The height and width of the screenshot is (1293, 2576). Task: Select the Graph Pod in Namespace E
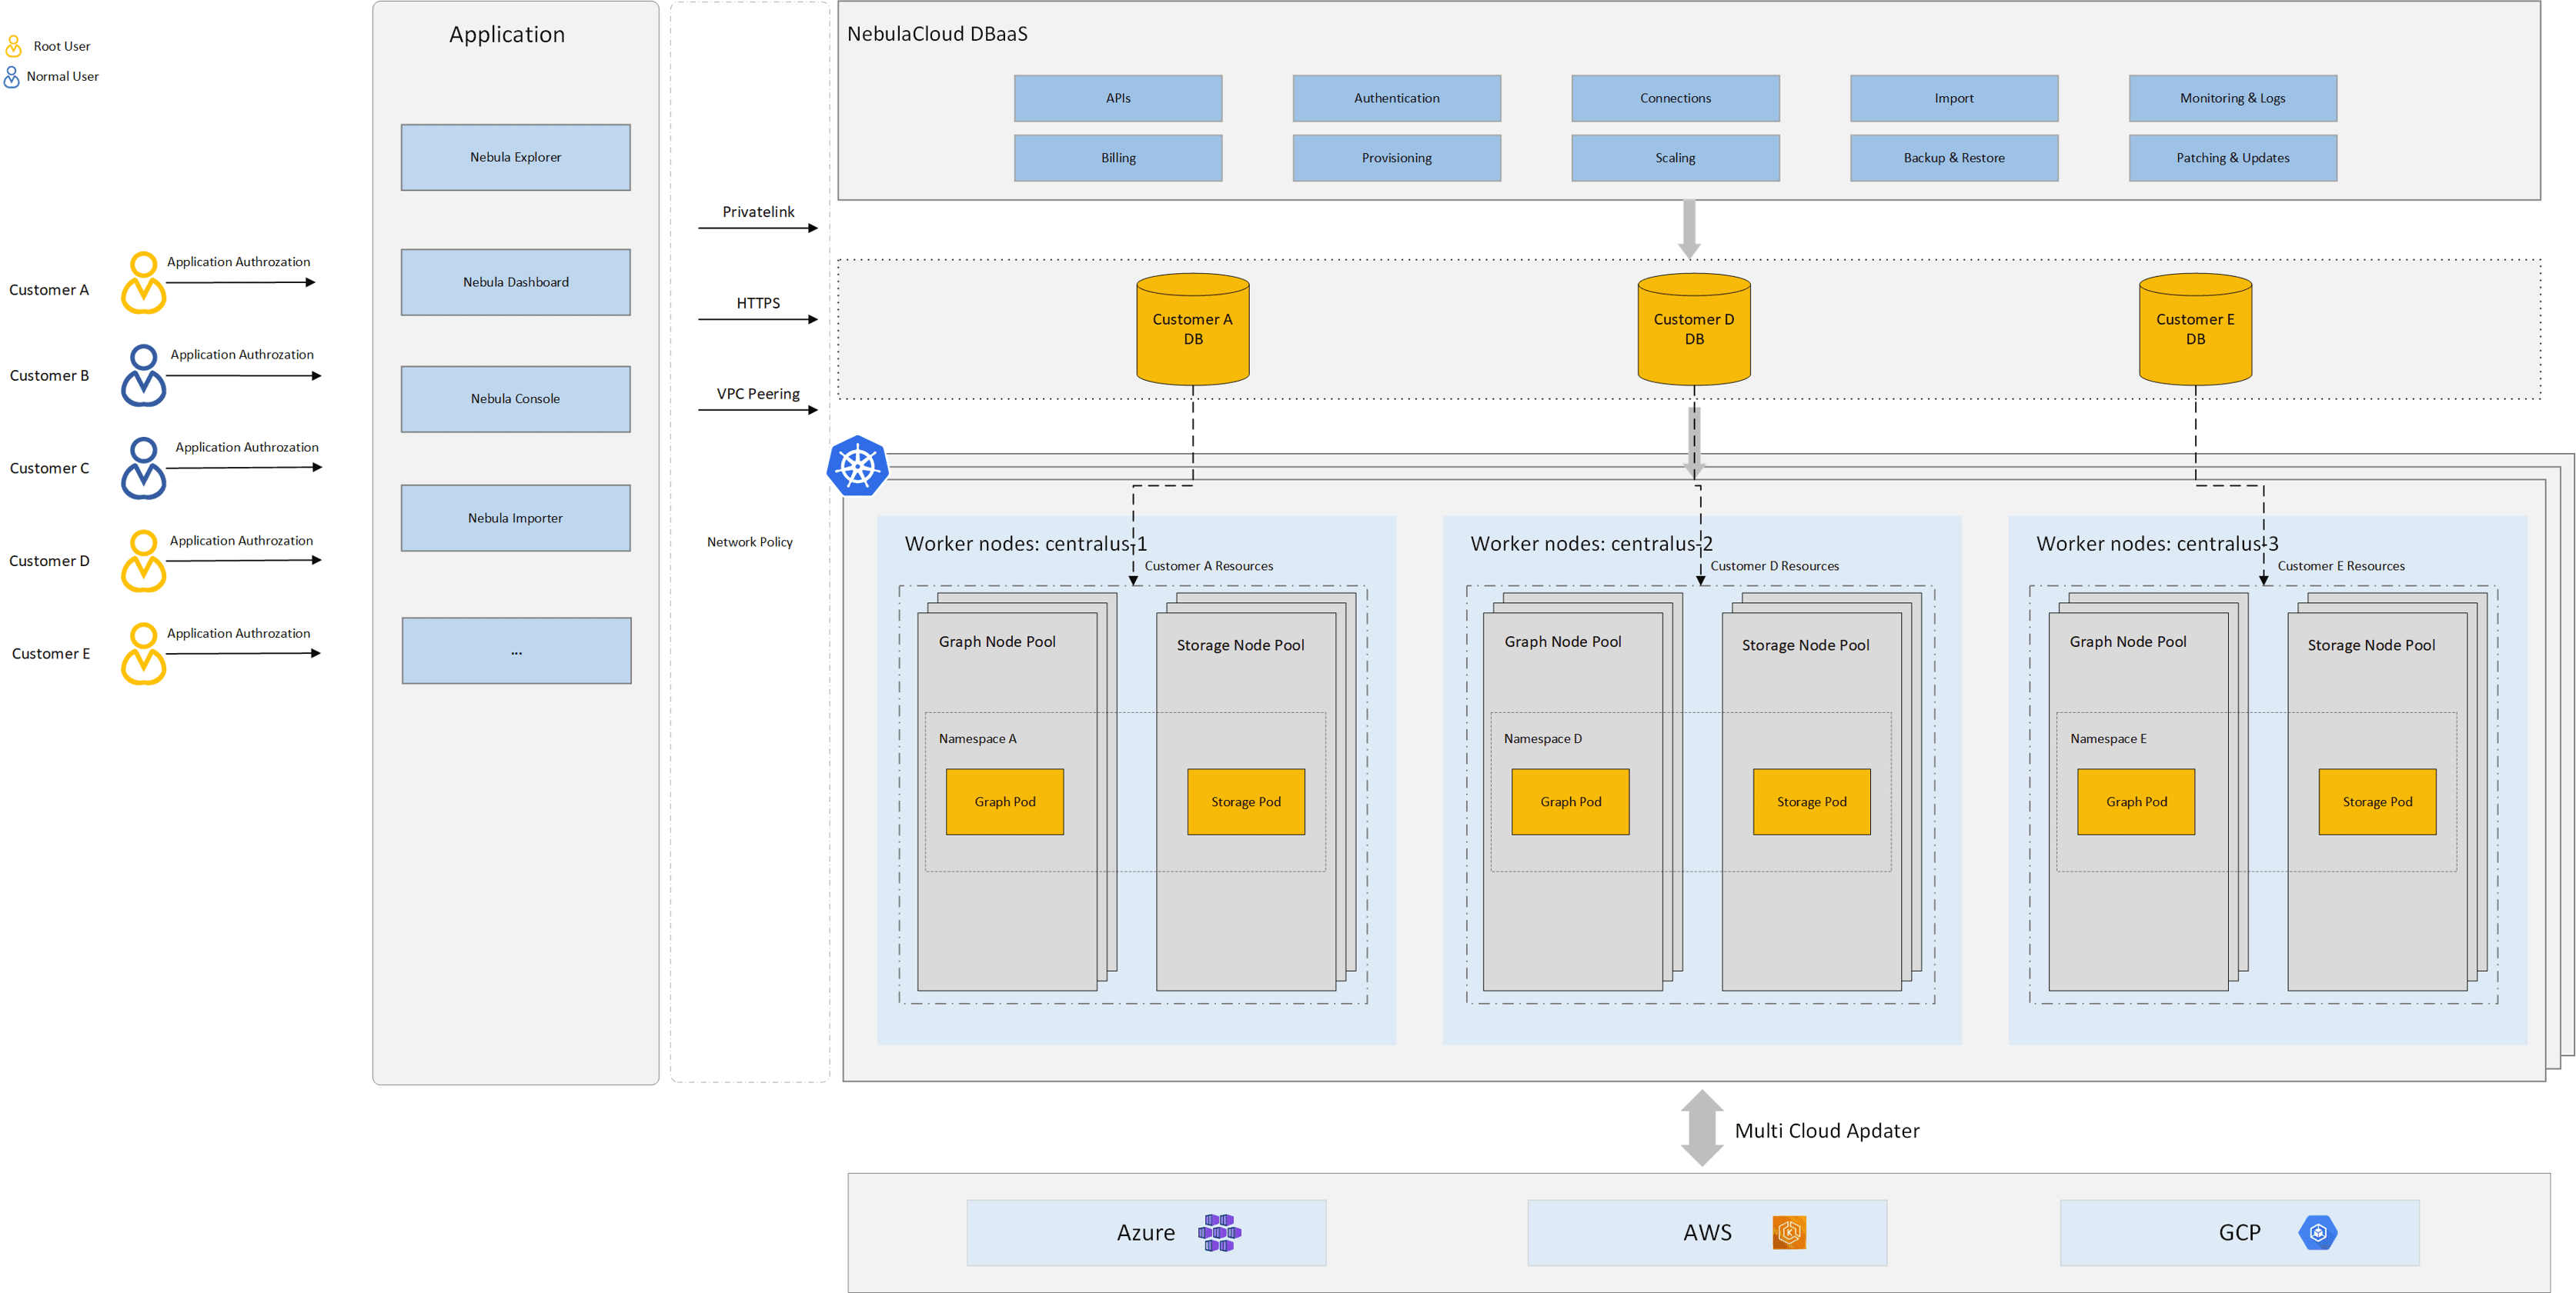click(2136, 802)
